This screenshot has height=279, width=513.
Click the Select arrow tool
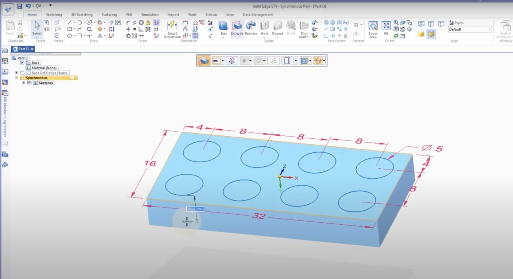(37, 27)
